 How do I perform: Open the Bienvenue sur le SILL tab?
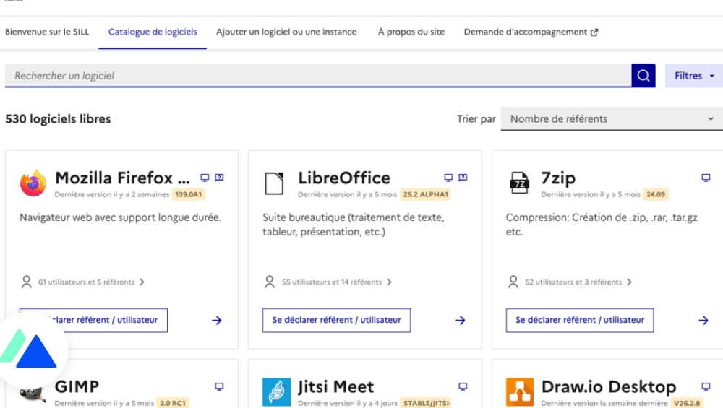click(47, 32)
